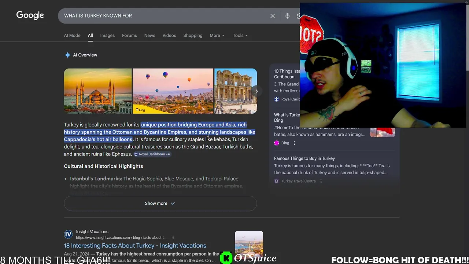Open 18 Interesting Facts About Turkey link
This screenshot has height=264, width=469.
(x=135, y=246)
